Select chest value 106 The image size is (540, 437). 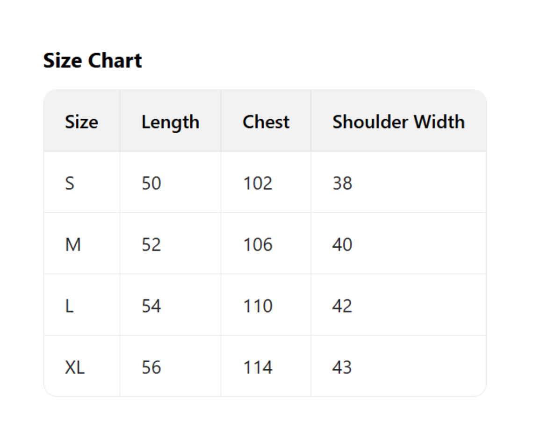pyautogui.click(x=258, y=244)
